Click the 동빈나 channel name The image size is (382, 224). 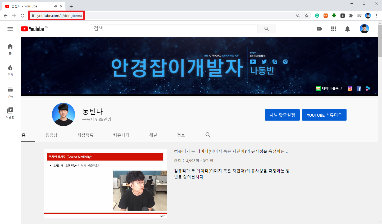(93, 112)
